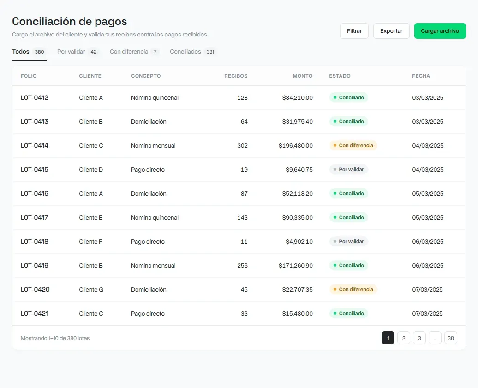478x388 pixels.
Task: Open lot LOT-0412
Action: point(35,97)
